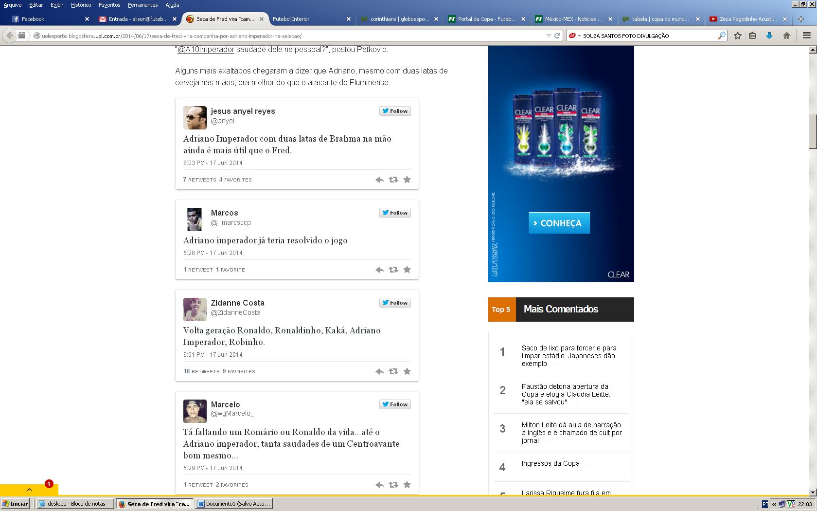Go to the browser home icon
This screenshot has width=817, height=511.
[x=786, y=36]
